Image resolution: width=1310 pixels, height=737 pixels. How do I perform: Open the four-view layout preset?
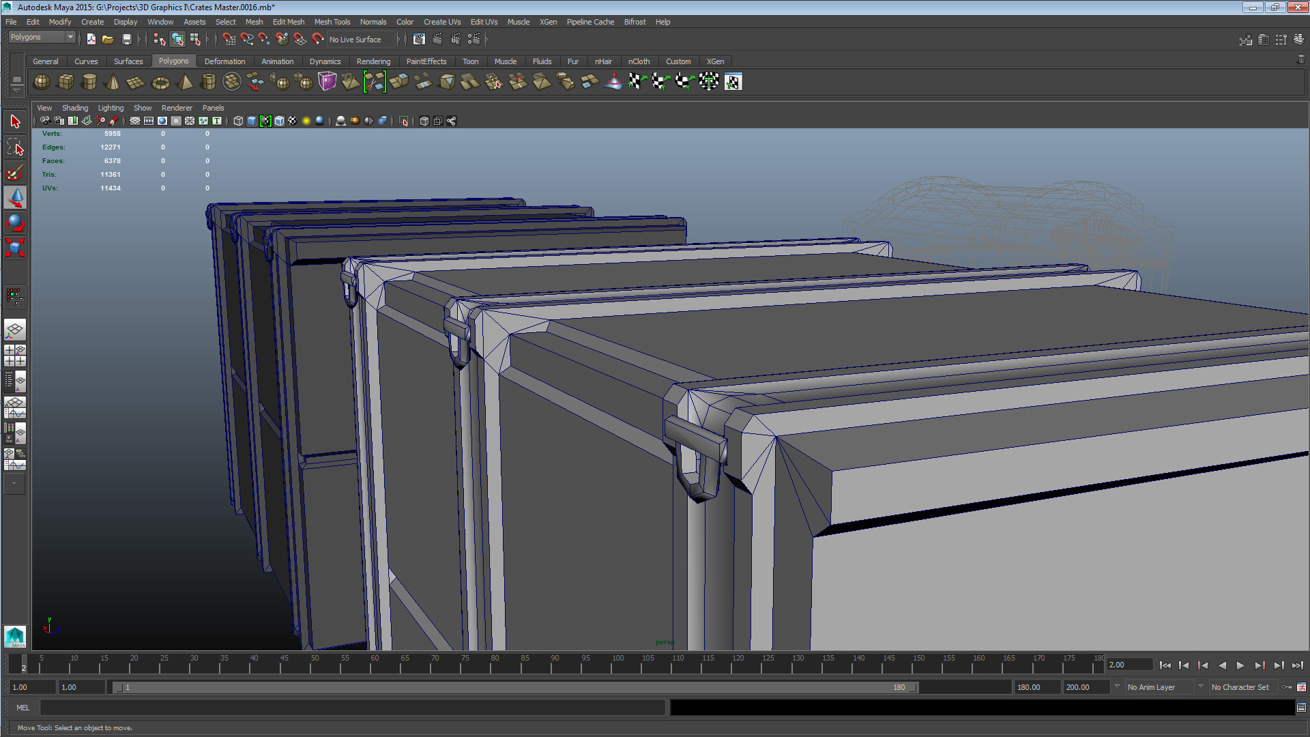(x=15, y=355)
